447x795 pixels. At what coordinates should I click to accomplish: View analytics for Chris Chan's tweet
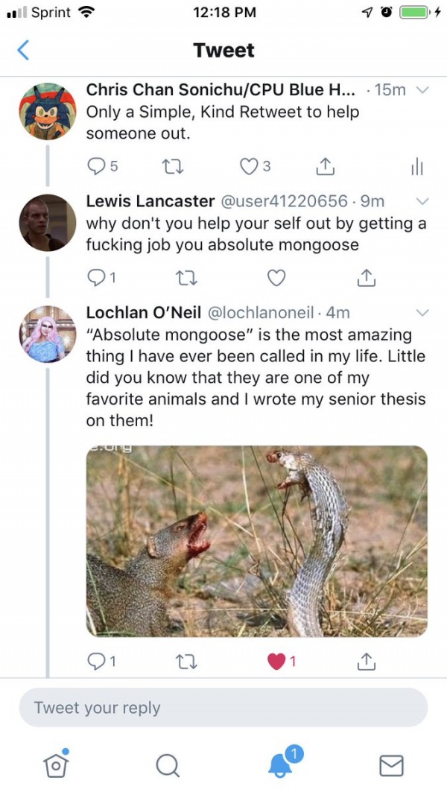tap(416, 166)
